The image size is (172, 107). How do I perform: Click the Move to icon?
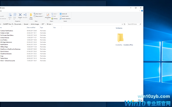click(10, 16)
